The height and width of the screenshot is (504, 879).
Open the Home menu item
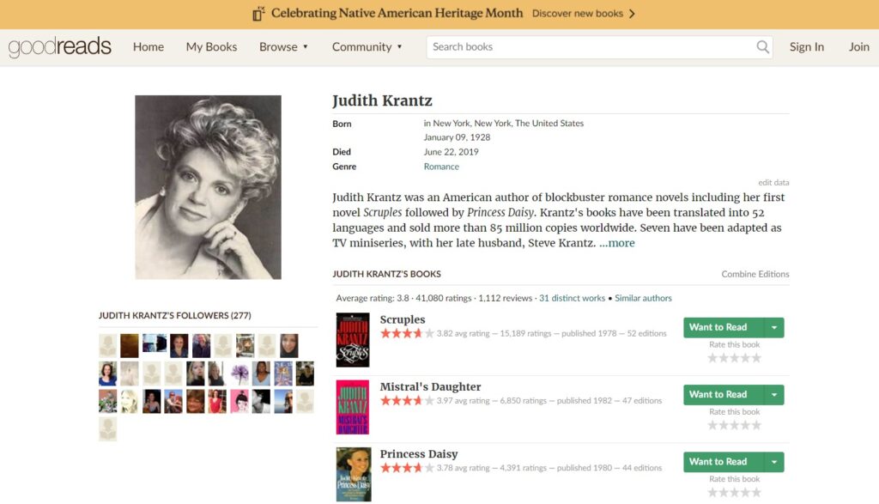pyautogui.click(x=148, y=47)
